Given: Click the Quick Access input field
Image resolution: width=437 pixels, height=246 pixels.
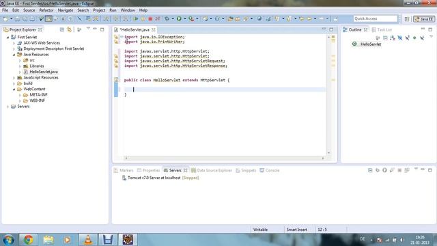Looking at the screenshot, I should [376, 18].
